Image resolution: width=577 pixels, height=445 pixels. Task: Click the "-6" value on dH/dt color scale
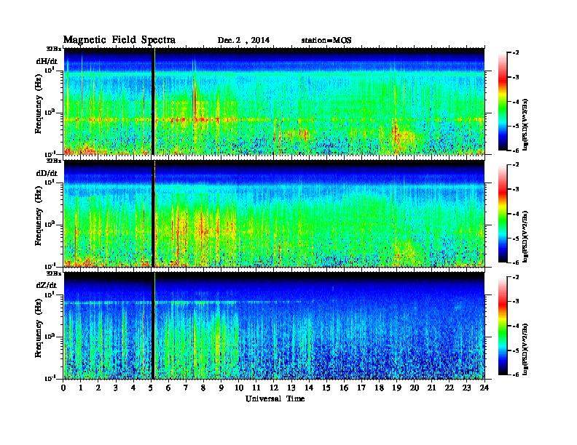coord(516,151)
